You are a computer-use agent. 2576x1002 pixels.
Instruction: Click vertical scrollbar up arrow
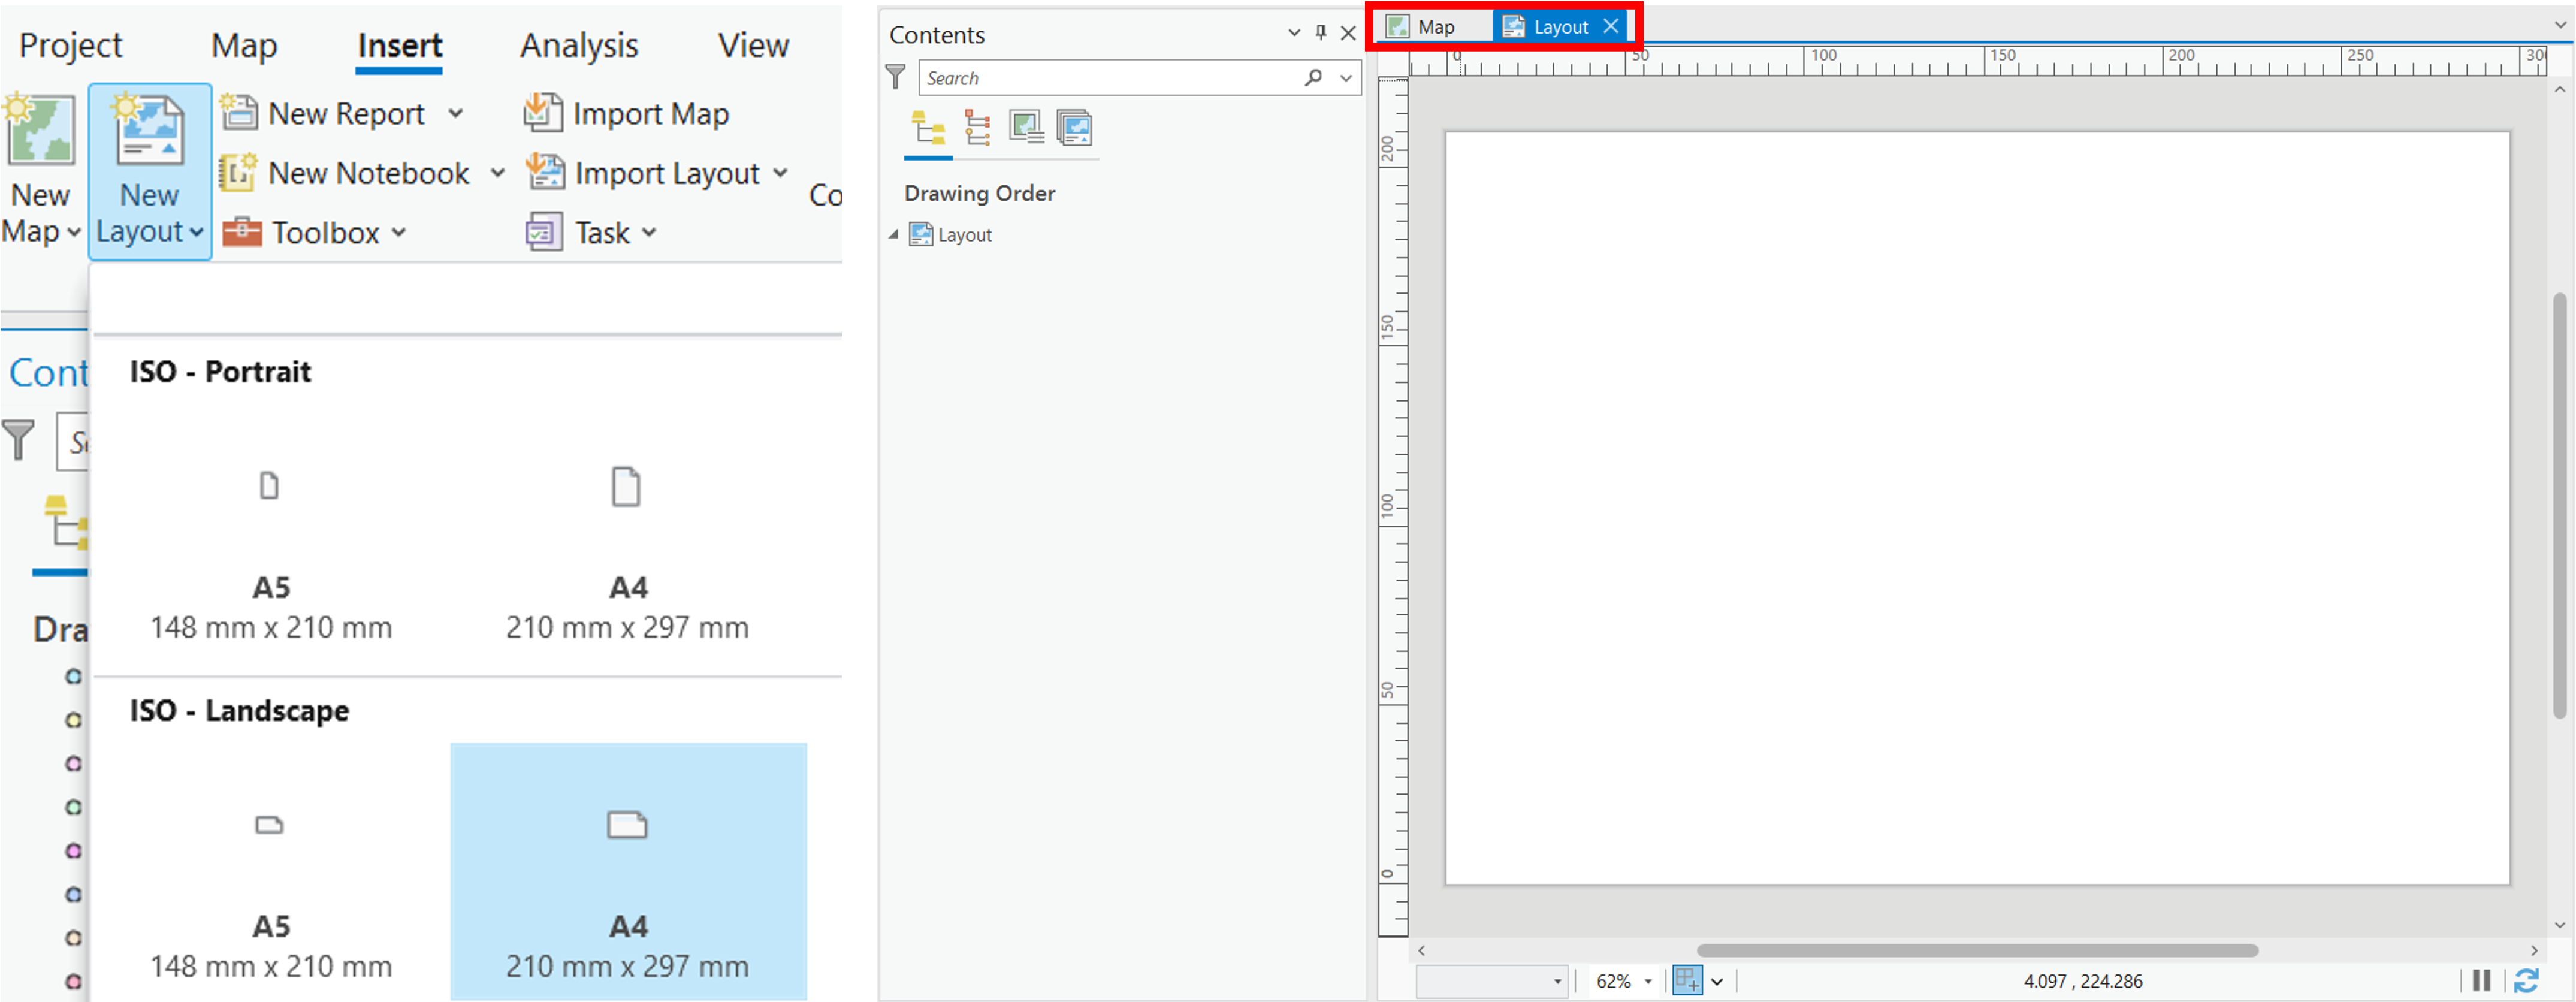(2559, 89)
